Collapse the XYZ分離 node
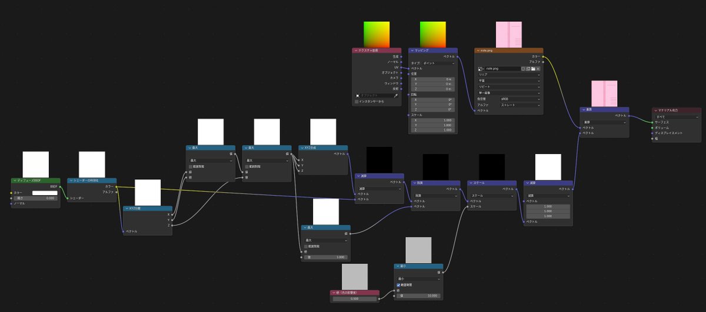The height and width of the screenshot is (312, 706). coord(127,208)
